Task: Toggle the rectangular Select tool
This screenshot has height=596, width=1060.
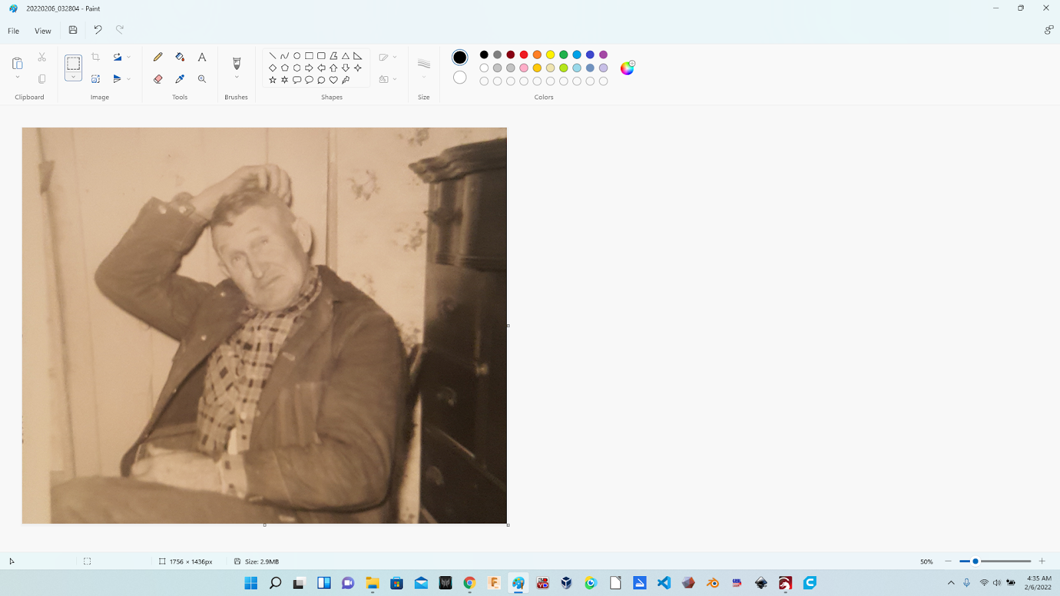Action: (73, 64)
